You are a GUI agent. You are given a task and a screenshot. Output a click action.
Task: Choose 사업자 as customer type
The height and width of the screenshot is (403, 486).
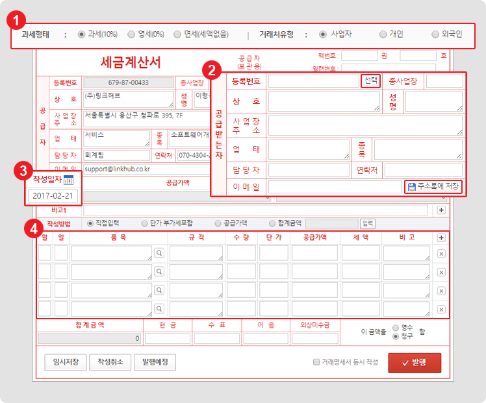click(323, 34)
